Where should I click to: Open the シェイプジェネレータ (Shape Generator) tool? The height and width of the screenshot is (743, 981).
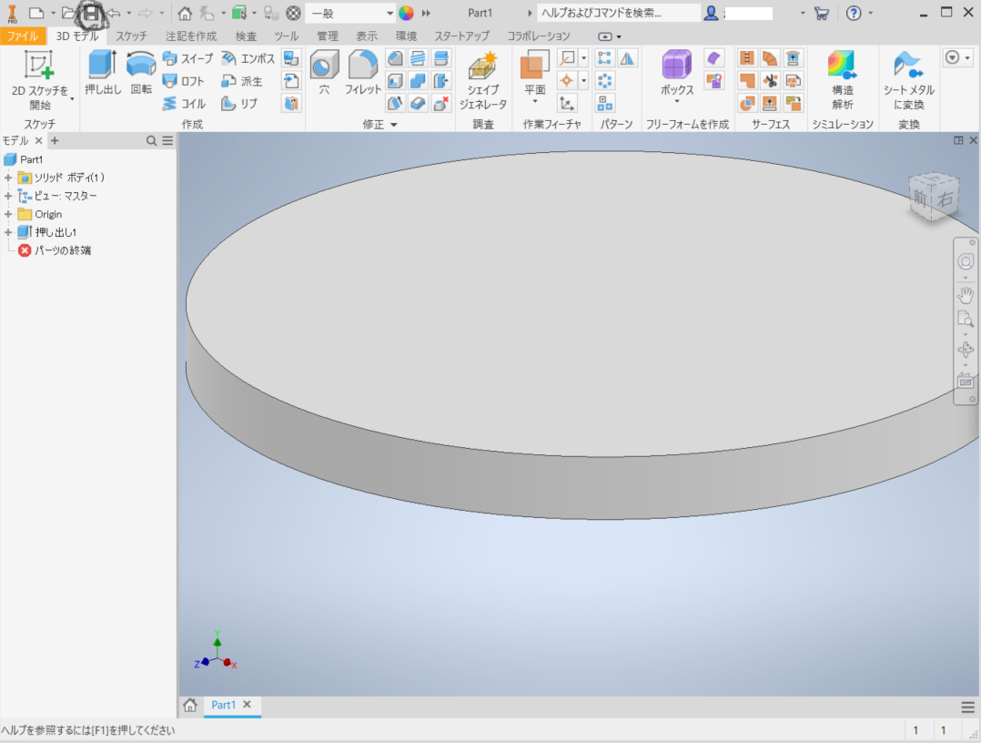click(x=483, y=81)
